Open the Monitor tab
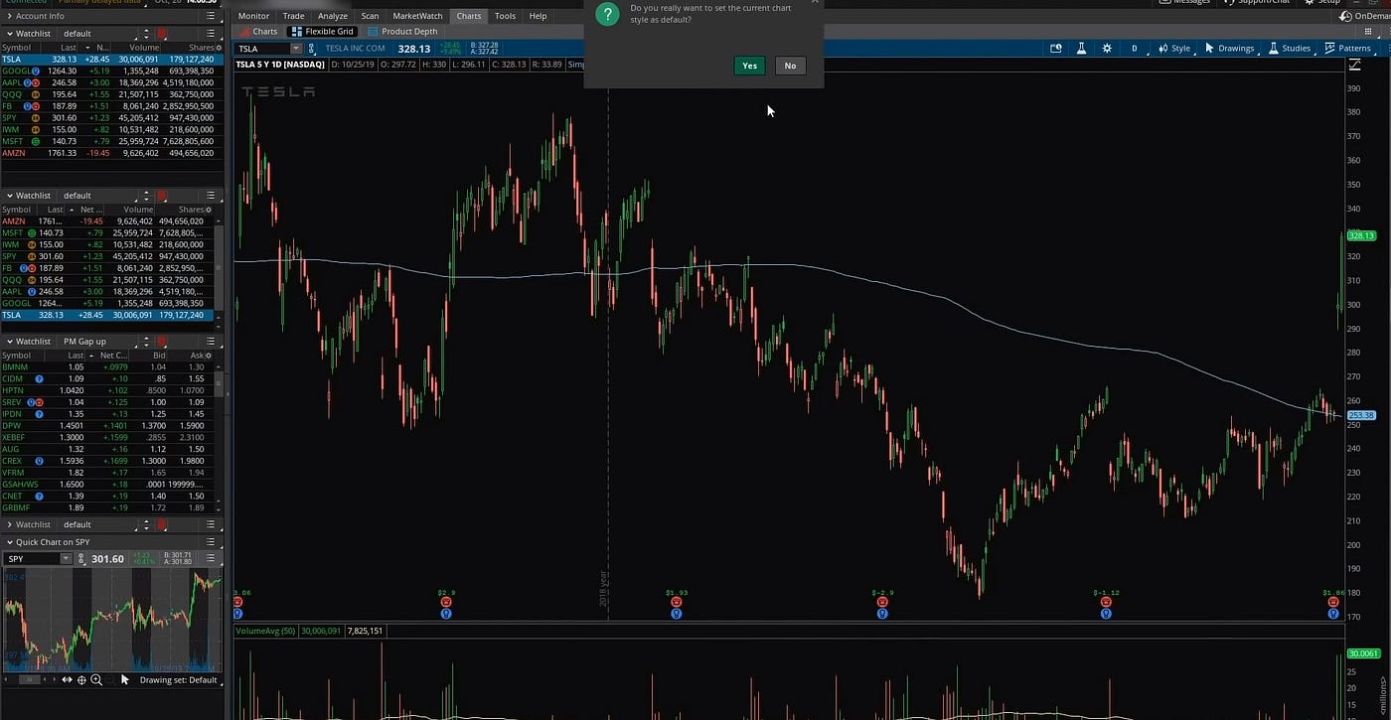The image size is (1391, 720). pos(253,16)
